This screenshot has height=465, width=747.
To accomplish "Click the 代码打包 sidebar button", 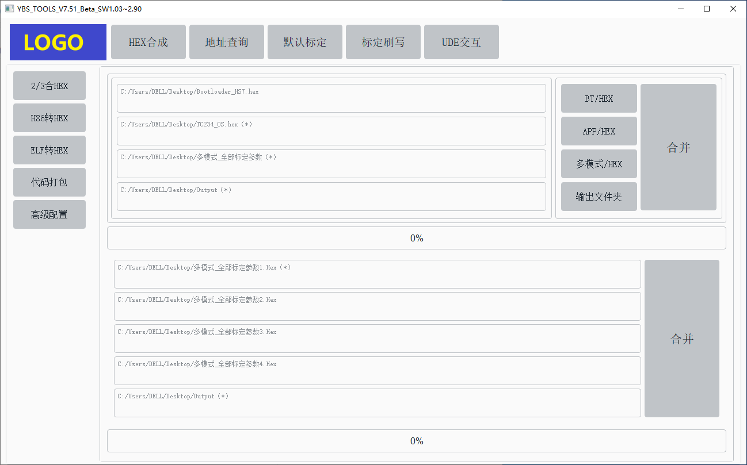I will click(49, 182).
